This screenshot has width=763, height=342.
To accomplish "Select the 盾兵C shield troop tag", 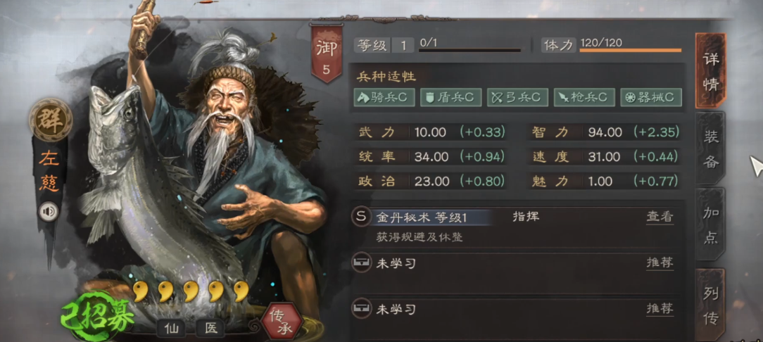I will pyautogui.click(x=450, y=97).
